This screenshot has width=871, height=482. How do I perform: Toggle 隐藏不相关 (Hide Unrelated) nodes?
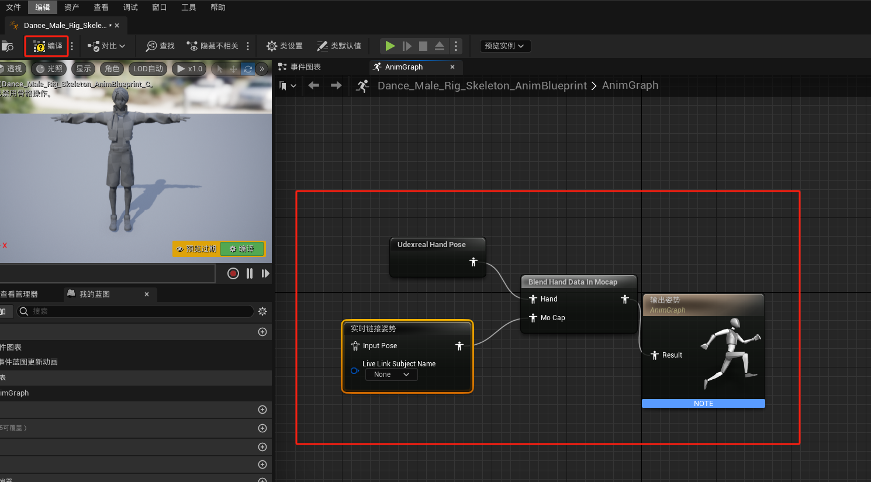tap(213, 46)
